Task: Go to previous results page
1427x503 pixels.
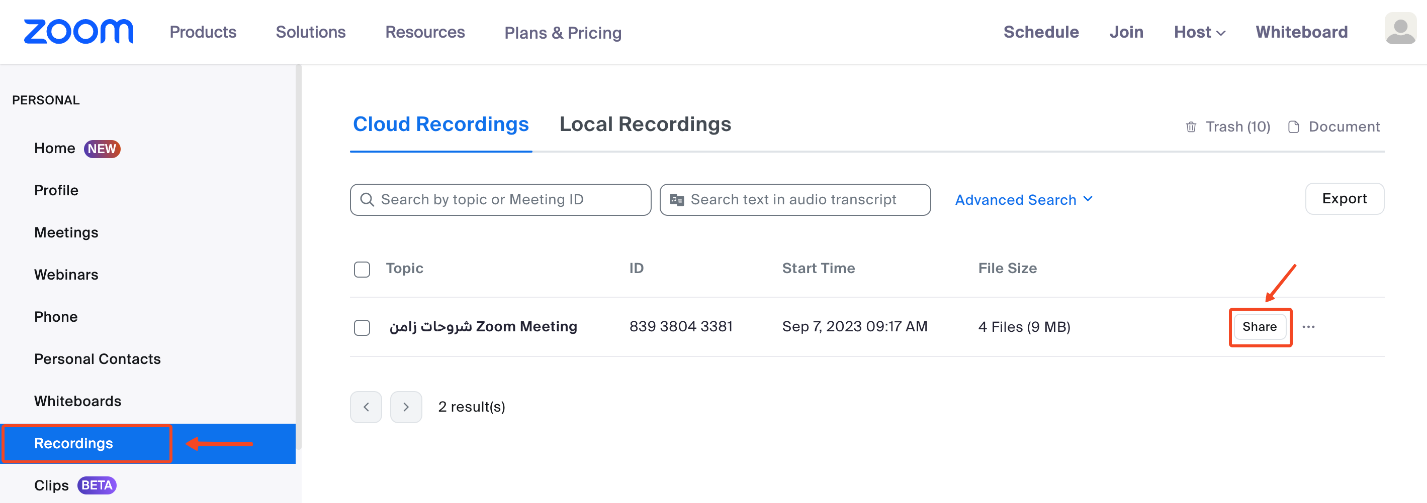Action: pos(366,407)
